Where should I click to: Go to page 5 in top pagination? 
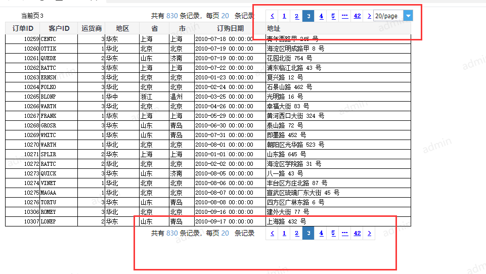[x=333, y=16]
